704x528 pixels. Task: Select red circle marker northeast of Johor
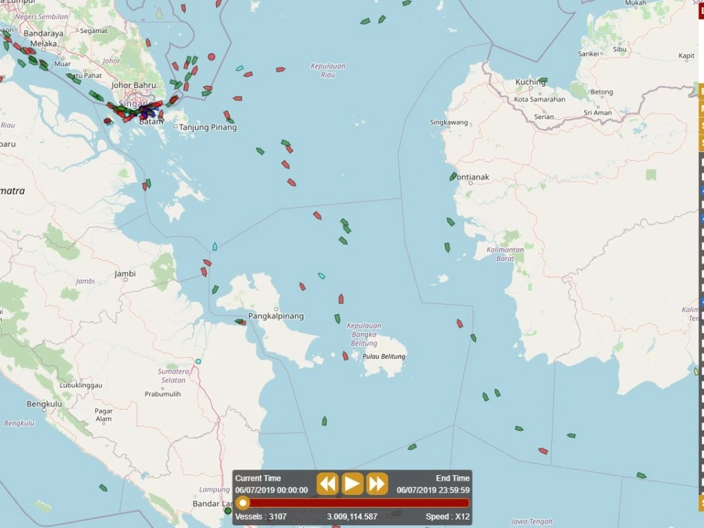[211, 56]
